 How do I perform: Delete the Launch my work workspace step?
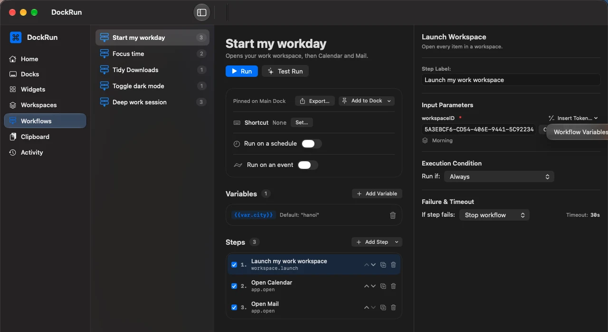click(x=393, y=265)
